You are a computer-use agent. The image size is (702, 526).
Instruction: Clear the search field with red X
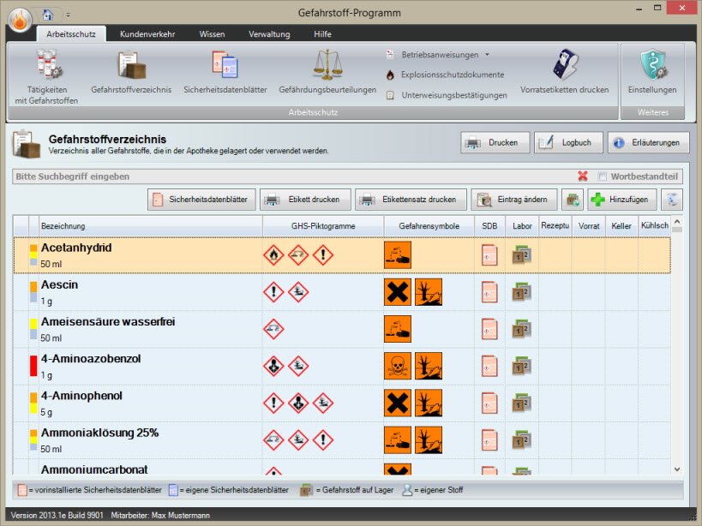583,176
